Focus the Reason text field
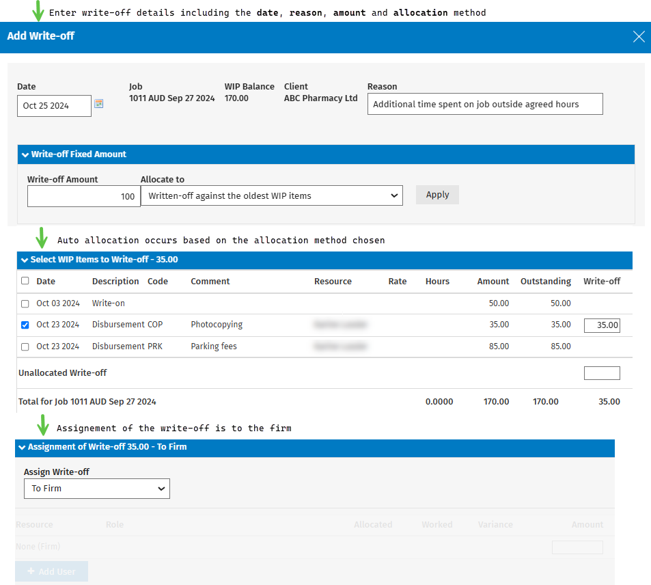Viewport: 651px width, 585px height. [x=485, y=104]
